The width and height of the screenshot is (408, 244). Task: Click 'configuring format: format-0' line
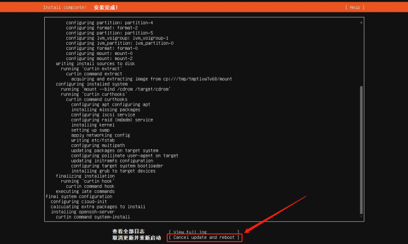pos(102,48)
